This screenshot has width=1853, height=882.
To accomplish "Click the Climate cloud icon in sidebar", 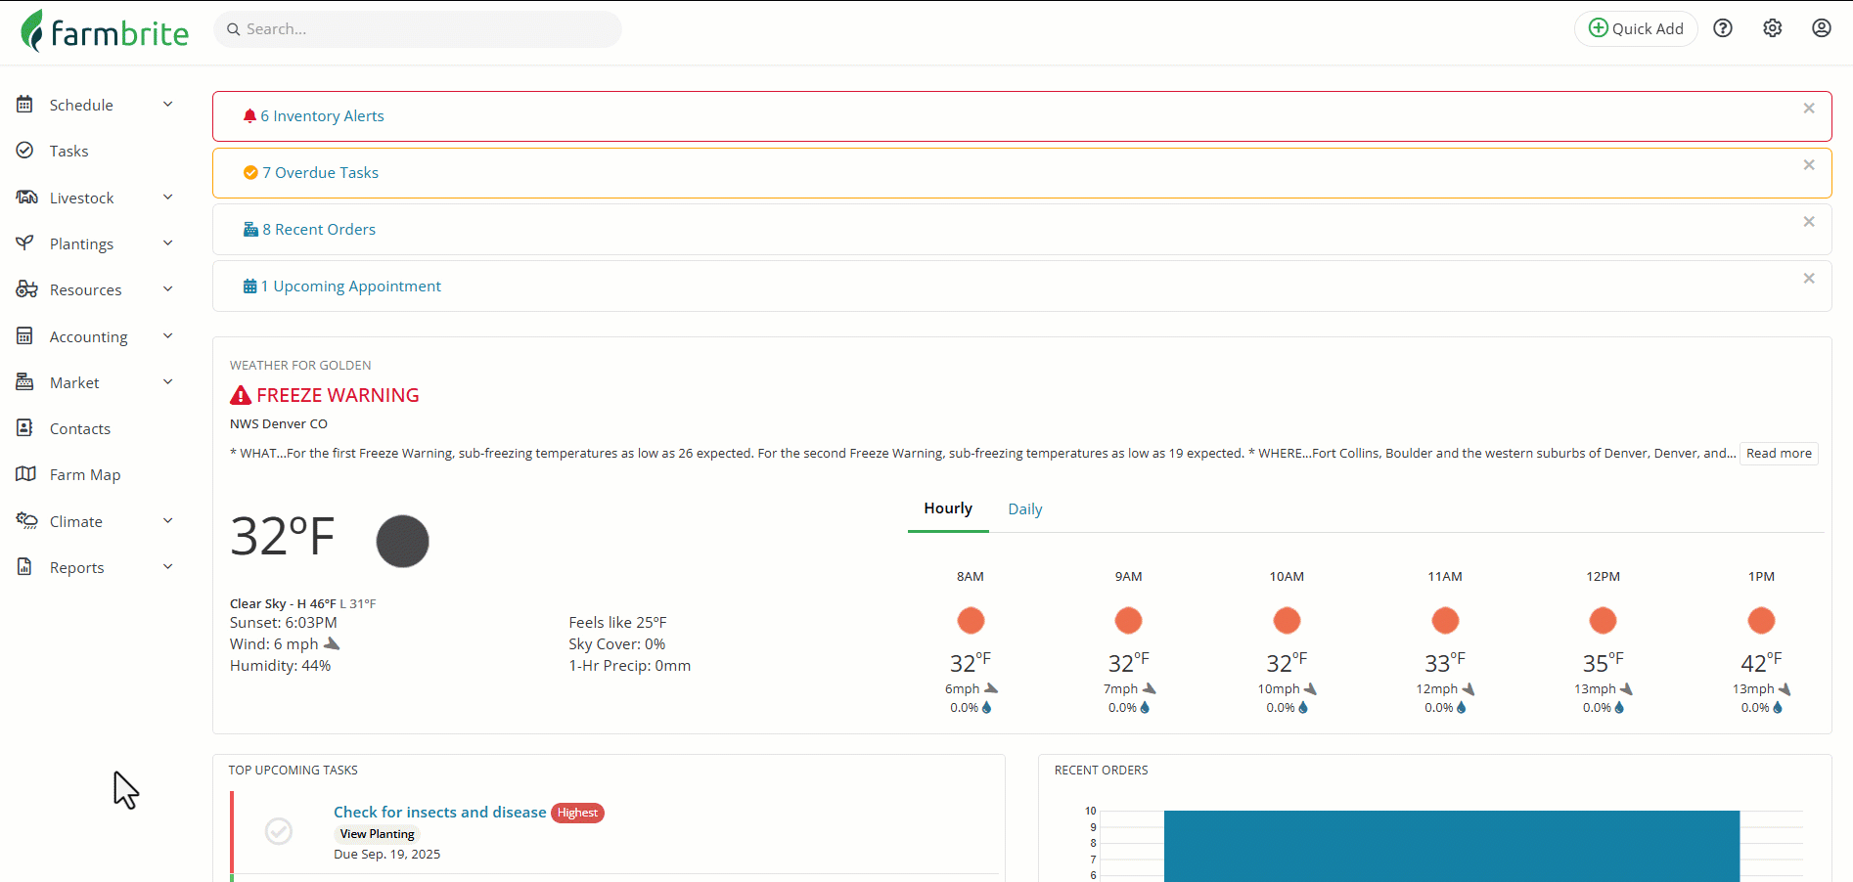I will 26,520.
